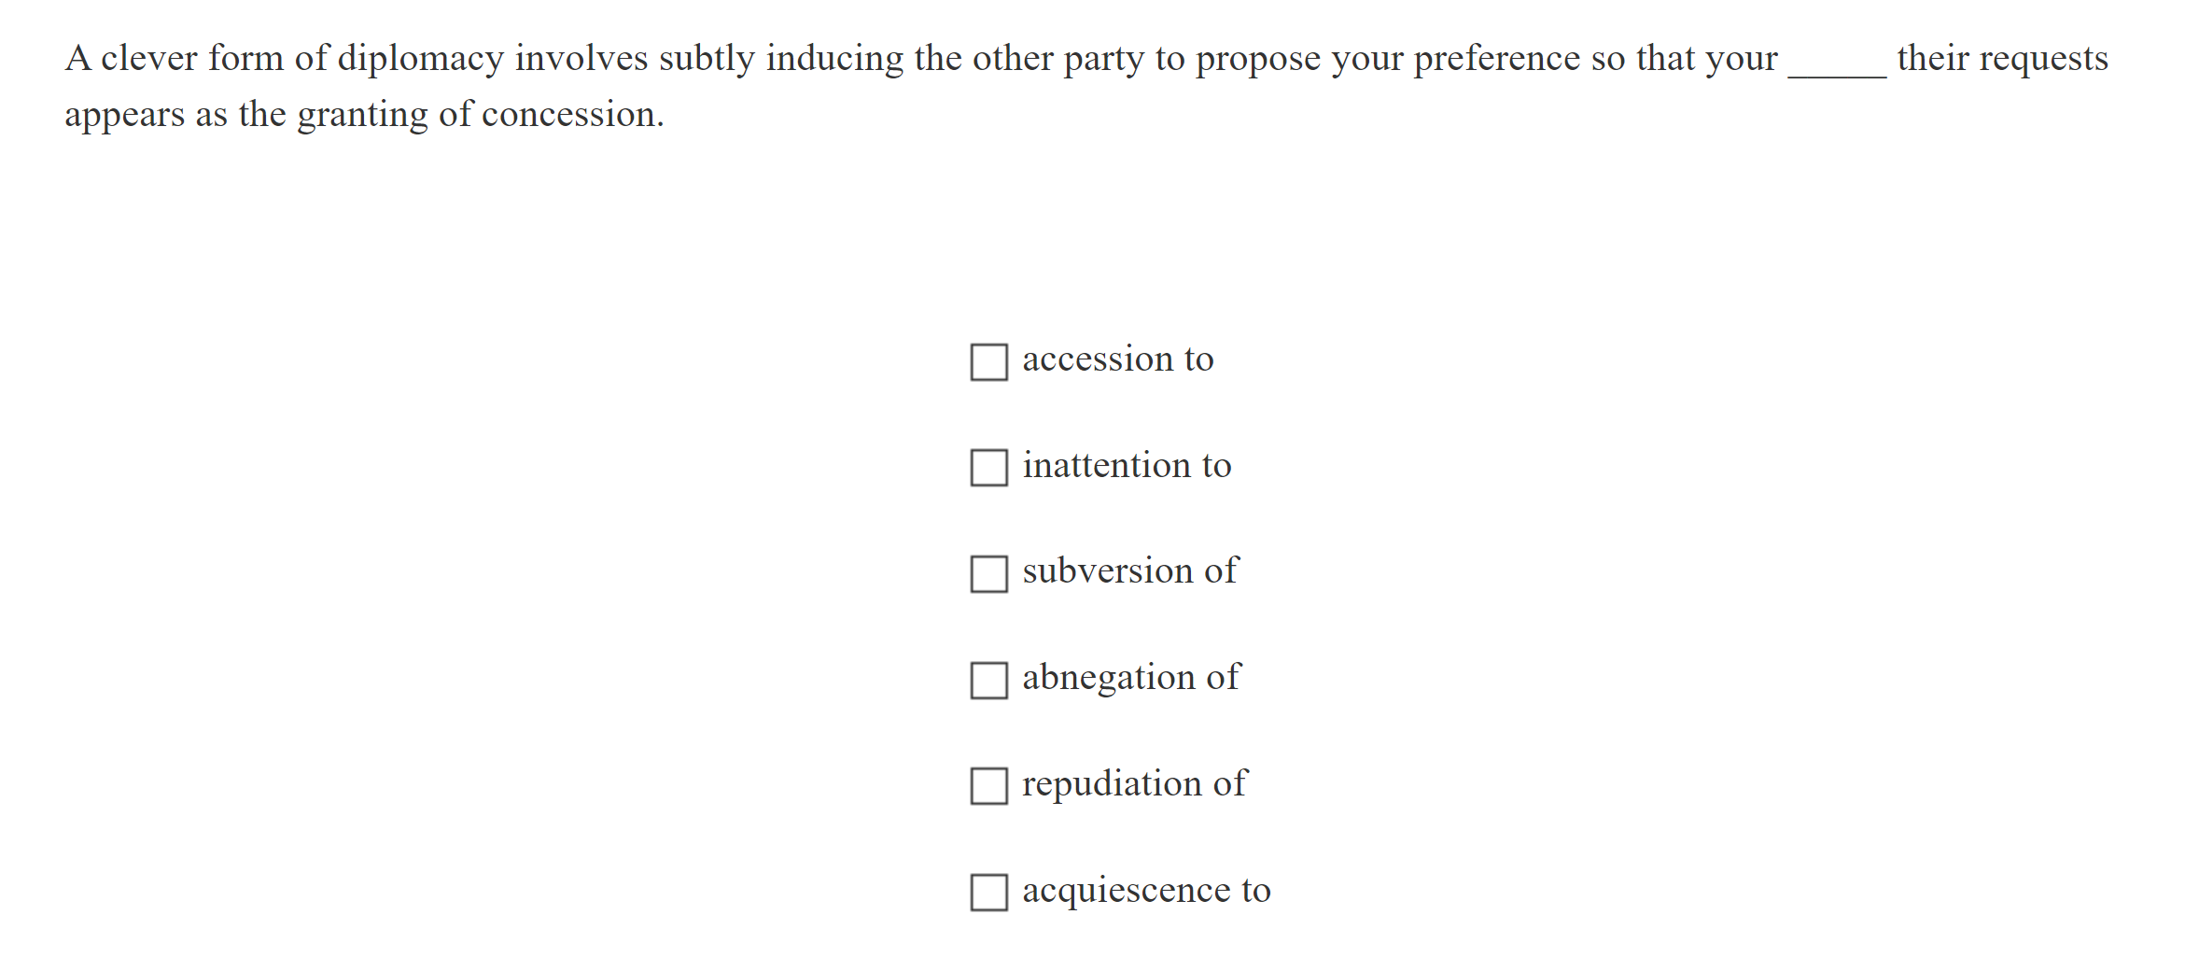Click the label "abnegation of"
This screenshot has height=971, width=2199.
1130,679
